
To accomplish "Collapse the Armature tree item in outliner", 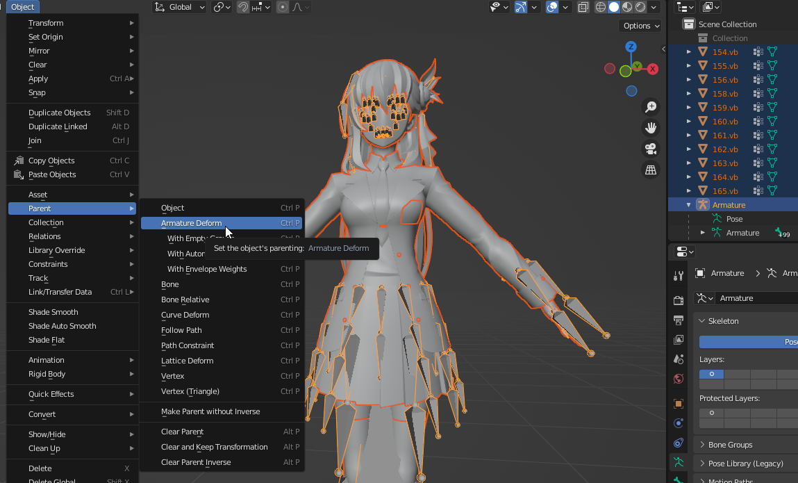I will tap(688, 205).
